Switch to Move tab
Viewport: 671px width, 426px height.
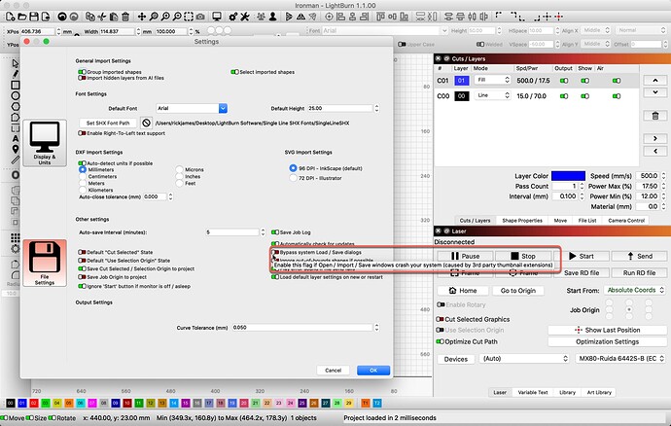click(x=560, y=221)
